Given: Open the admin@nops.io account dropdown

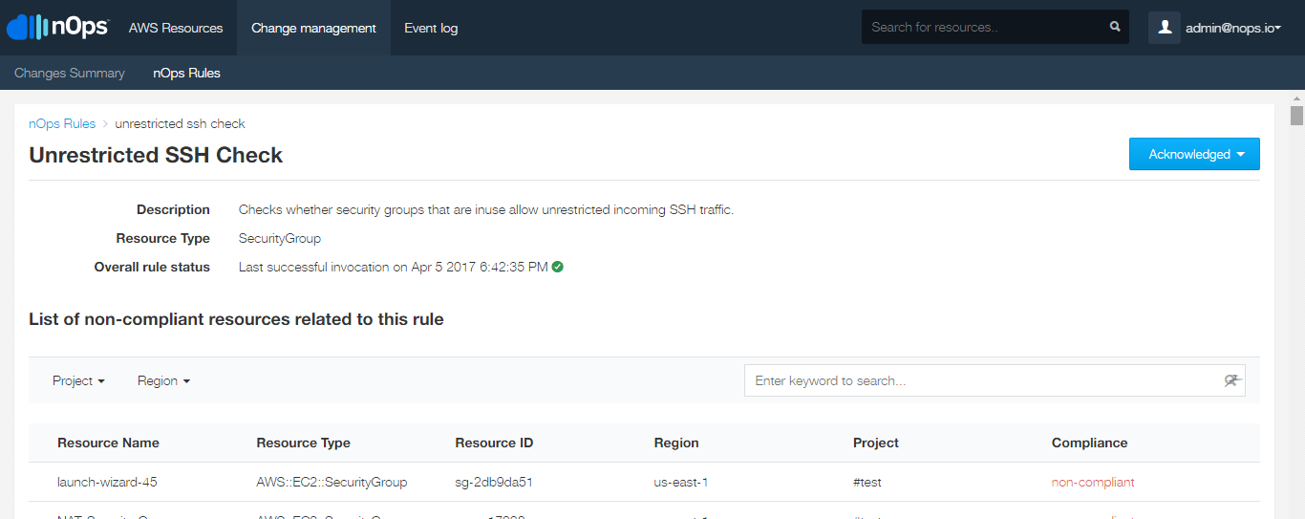Looking at the screenshot, I should 1232,28.
